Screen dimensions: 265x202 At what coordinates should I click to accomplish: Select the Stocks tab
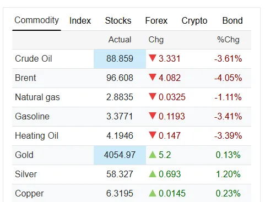point(118,20)
